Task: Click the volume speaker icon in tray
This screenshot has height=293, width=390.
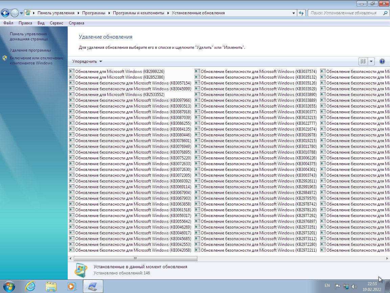Action: pos(354,287)
